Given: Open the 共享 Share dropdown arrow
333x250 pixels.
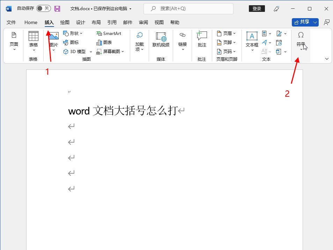Looking at the screenshot, I should pos(315,22).
